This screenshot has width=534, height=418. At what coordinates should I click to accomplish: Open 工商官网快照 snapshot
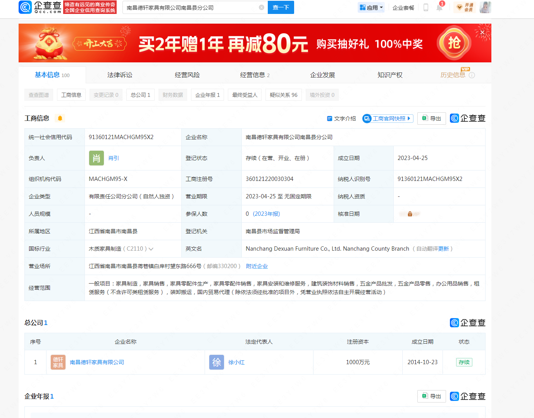[388, 119]
